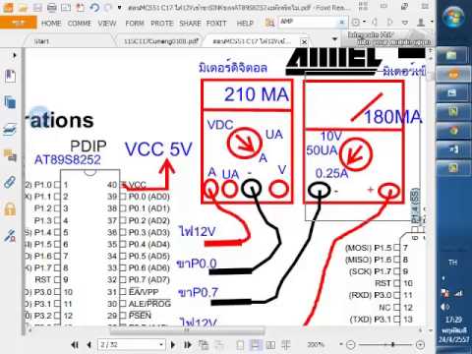Click the Redo arrow icon
This screenshot has width=472, height=354.
click(107, 7)
